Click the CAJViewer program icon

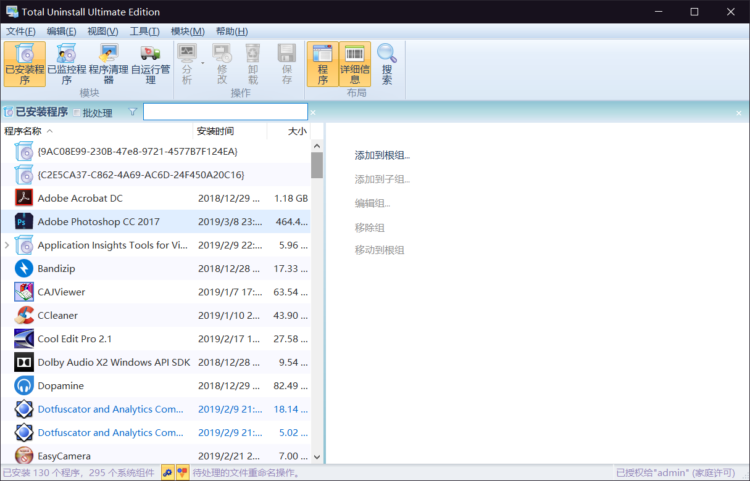(24, 292)
